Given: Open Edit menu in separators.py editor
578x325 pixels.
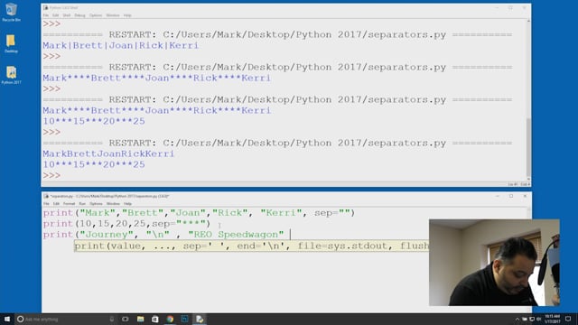Looking at the screenshot, I should pos(56,204).
